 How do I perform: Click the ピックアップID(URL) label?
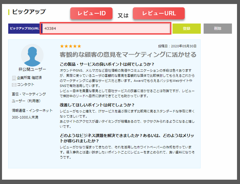tap(25, 29)
